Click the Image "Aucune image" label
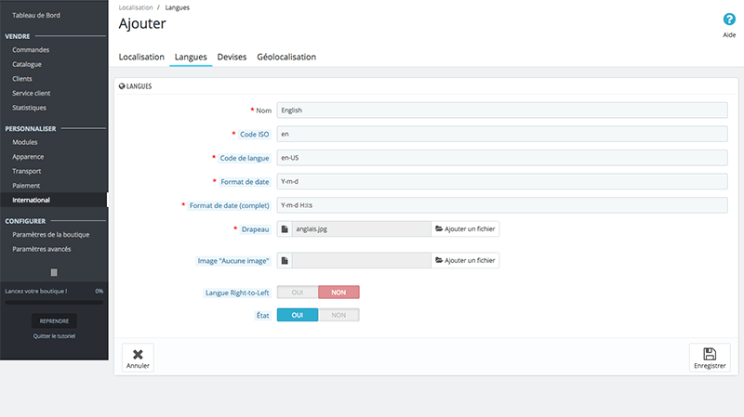 (233, 261)
